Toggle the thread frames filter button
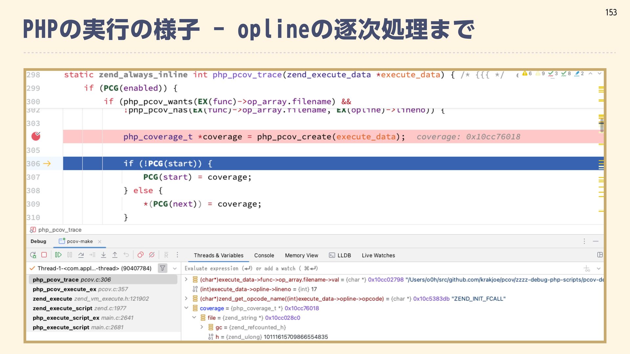630x354 pixels. pyautogui.click(x=162, y=268)
